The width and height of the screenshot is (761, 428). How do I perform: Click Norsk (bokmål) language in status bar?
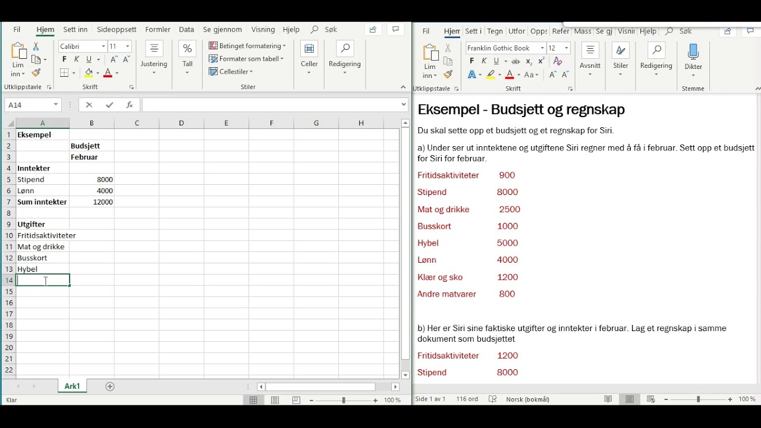coord(527,399)
